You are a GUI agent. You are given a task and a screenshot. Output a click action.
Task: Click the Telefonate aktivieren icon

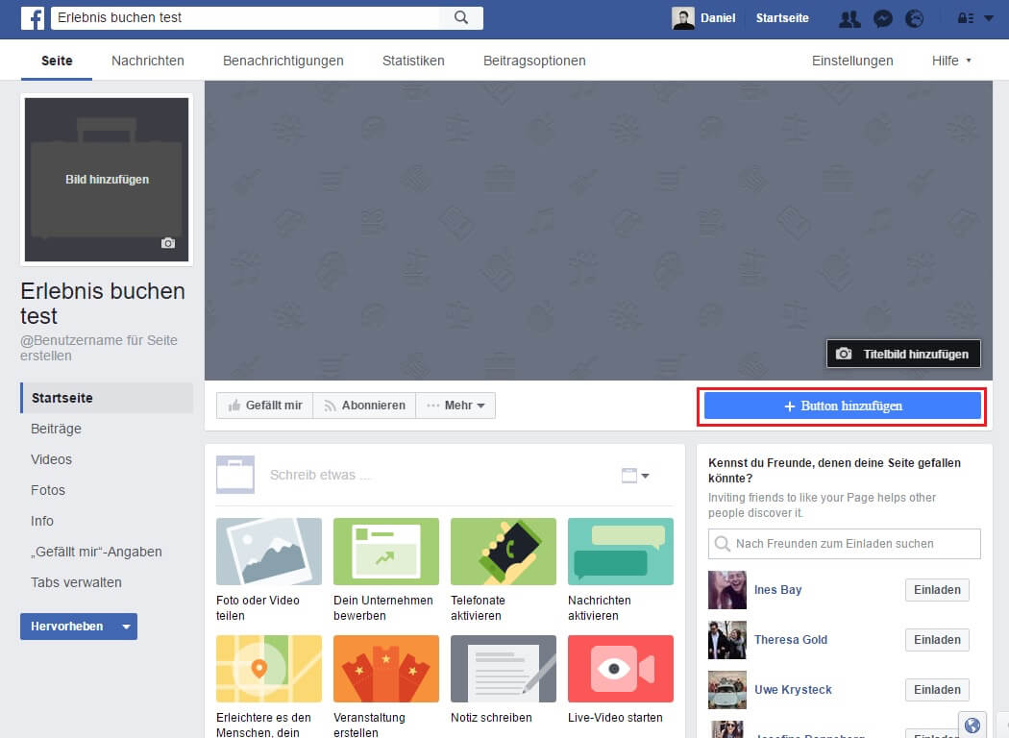pyautogui.click(x=504, y=552)
